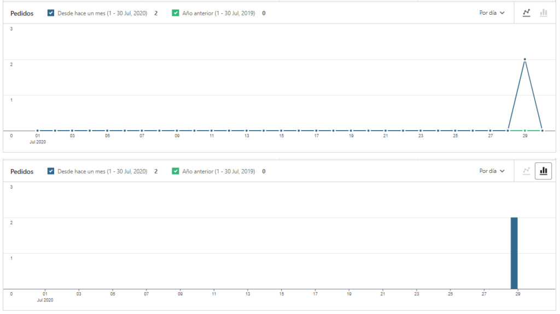Click the chevron beside 'Por día' in top chart

pyautogui.click(x=502, y=13)
